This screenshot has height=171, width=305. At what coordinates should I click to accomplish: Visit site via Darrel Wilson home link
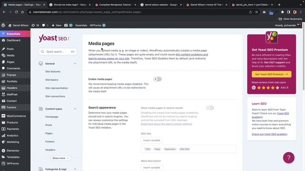[18, 25]
